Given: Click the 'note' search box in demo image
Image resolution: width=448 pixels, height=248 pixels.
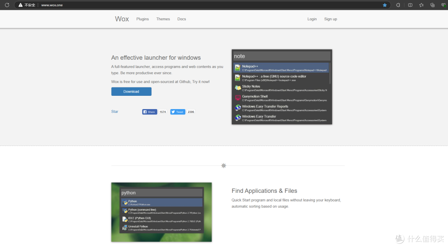Looking at the screenshot, I should coord(282,56).
